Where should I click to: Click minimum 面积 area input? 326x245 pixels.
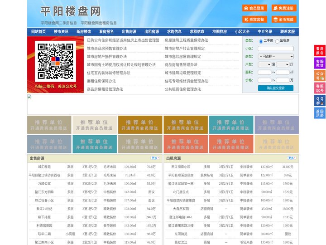point(264,72)
